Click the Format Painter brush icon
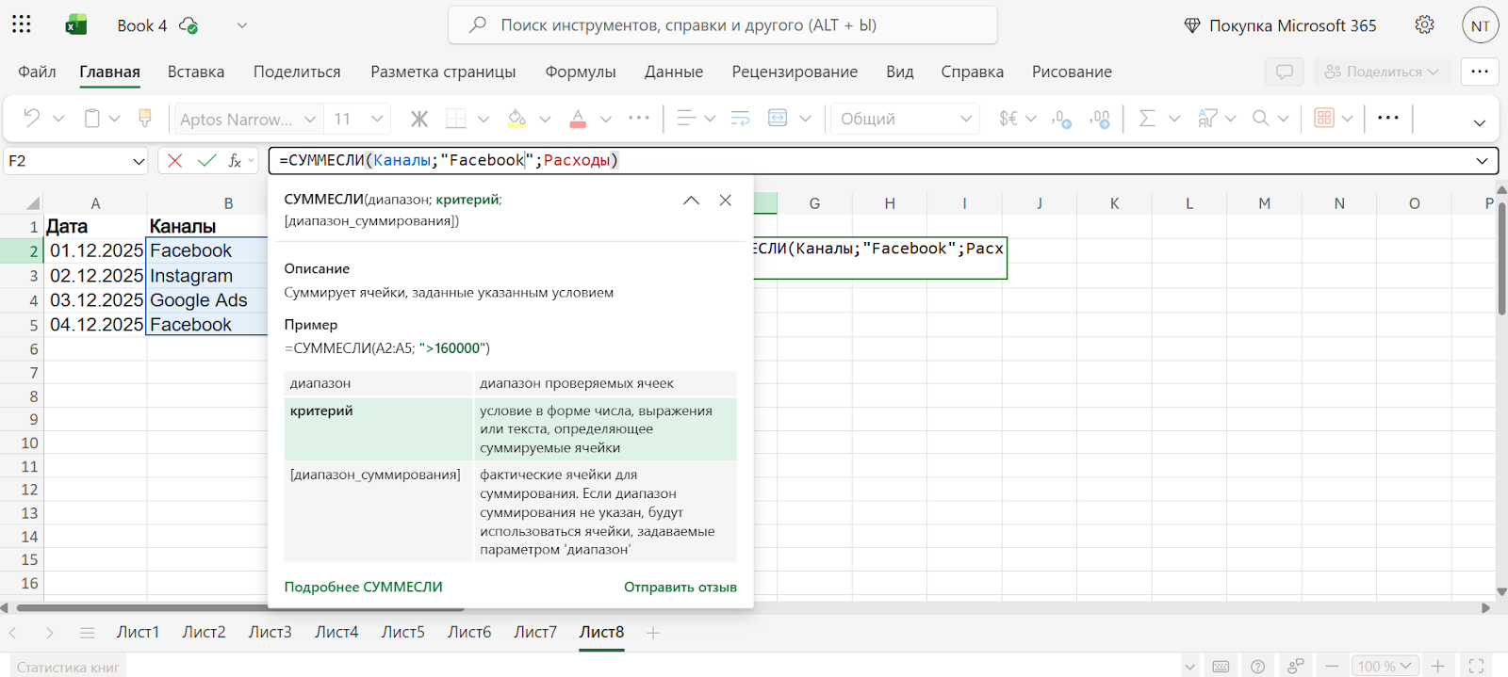This screenshot has height=677, width=1508. click(145, 119)
